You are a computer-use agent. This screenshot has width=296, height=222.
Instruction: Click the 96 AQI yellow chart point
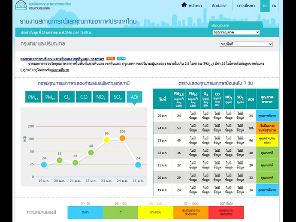click(x=107, y=140)
